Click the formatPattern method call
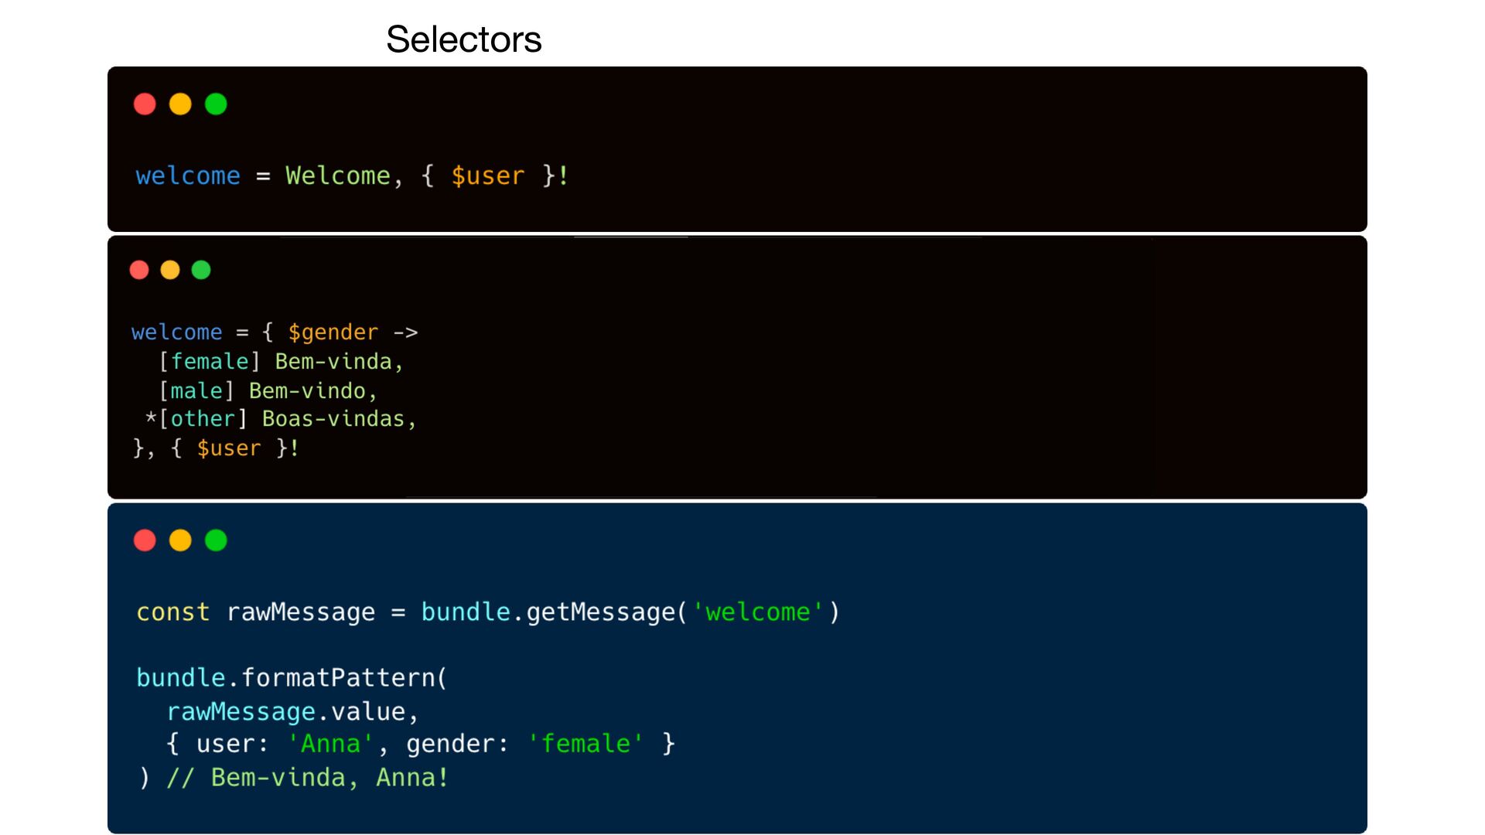Viewport: 1485px width, 835px height. (338, 678)
